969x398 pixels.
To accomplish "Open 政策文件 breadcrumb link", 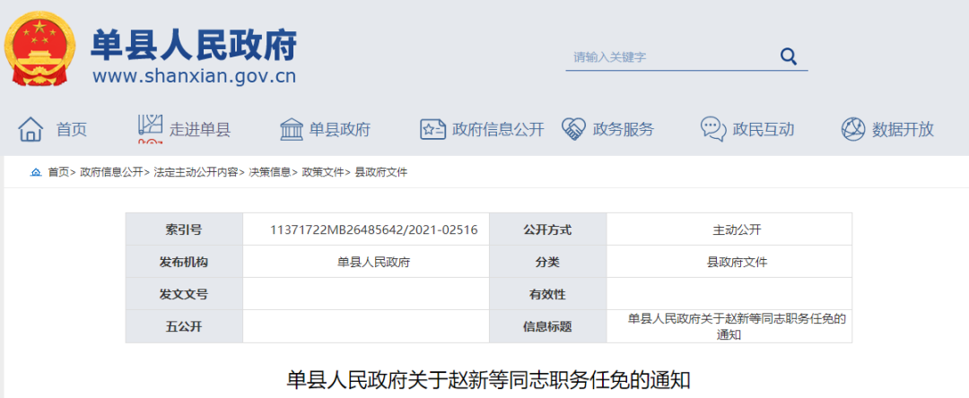I will 323,173.
